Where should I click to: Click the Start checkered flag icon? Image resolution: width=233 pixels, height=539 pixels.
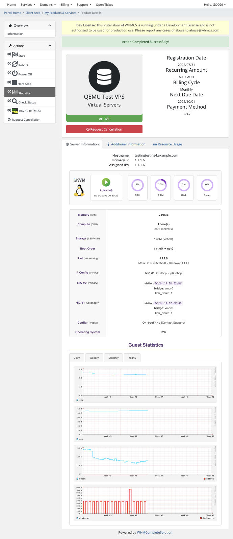[x=15, y=55]
